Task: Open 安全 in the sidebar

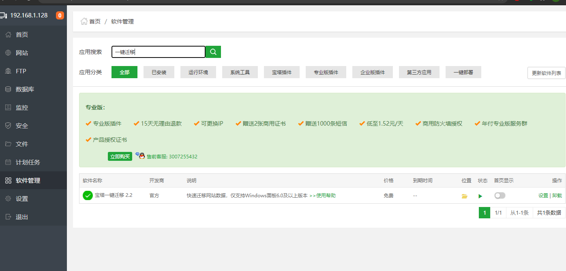Action: tap(33, 126)
